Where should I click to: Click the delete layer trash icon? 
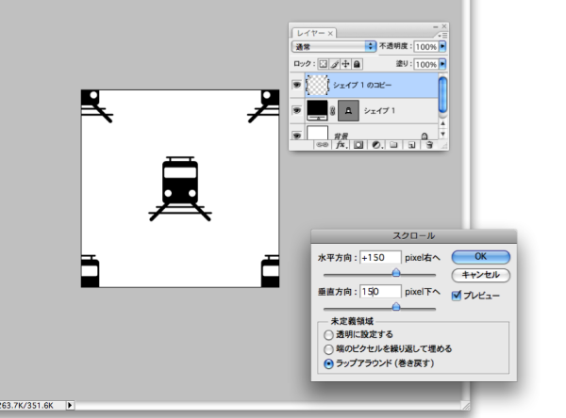coord(428,146)
